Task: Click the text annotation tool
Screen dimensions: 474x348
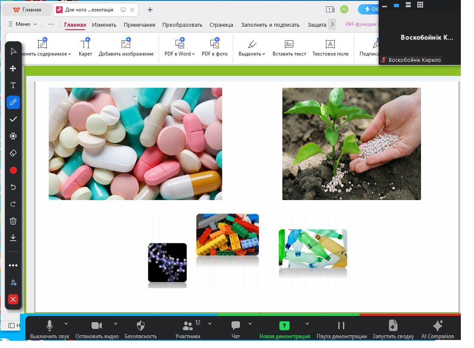Action: 13,85
